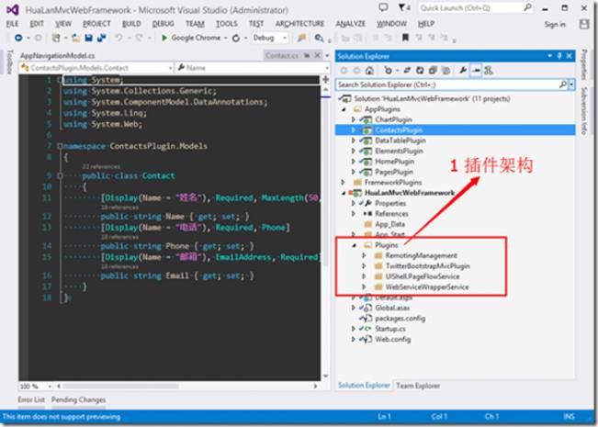
Task: Switch to the AppNavigationModel.cs tab
Action: [58, 56]
